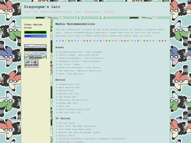
Task: Select Monkey Man 2024 entry
Action: [x=68, y=103]
